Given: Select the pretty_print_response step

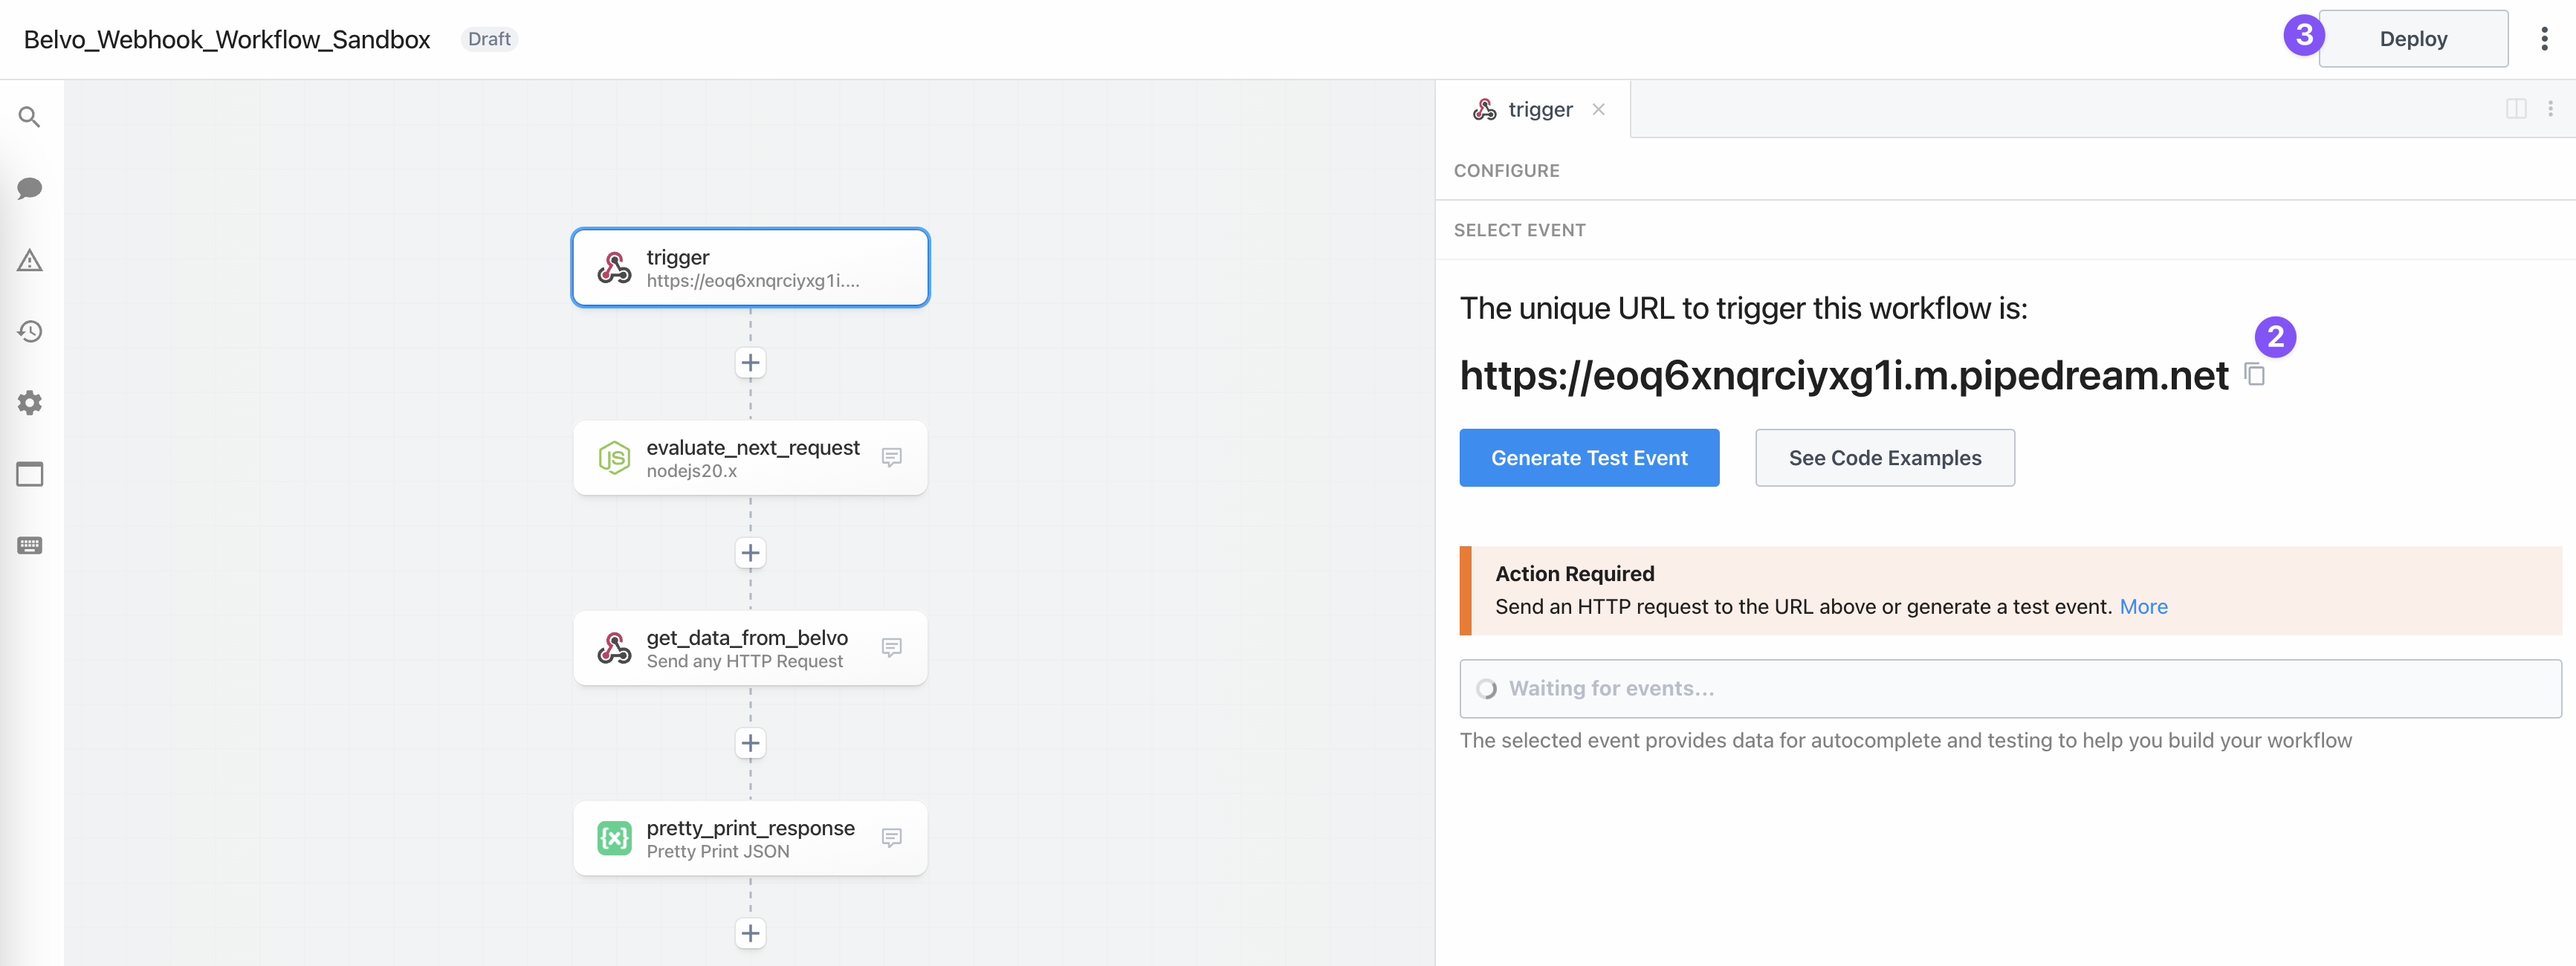Looking at the screenshot, I should (x=750, y=838).
